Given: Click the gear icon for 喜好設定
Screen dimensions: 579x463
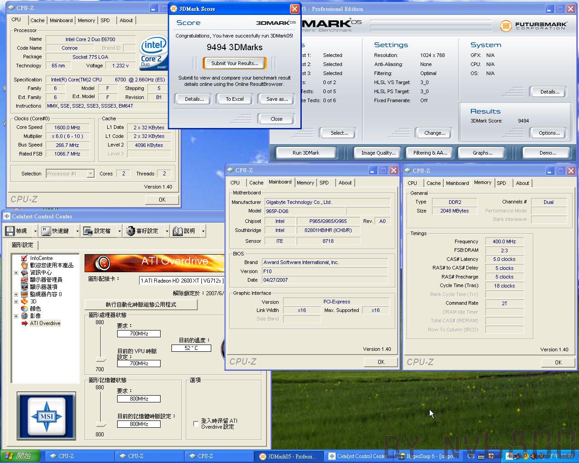Looking at the screenshot, I should [x=131, y=231].
